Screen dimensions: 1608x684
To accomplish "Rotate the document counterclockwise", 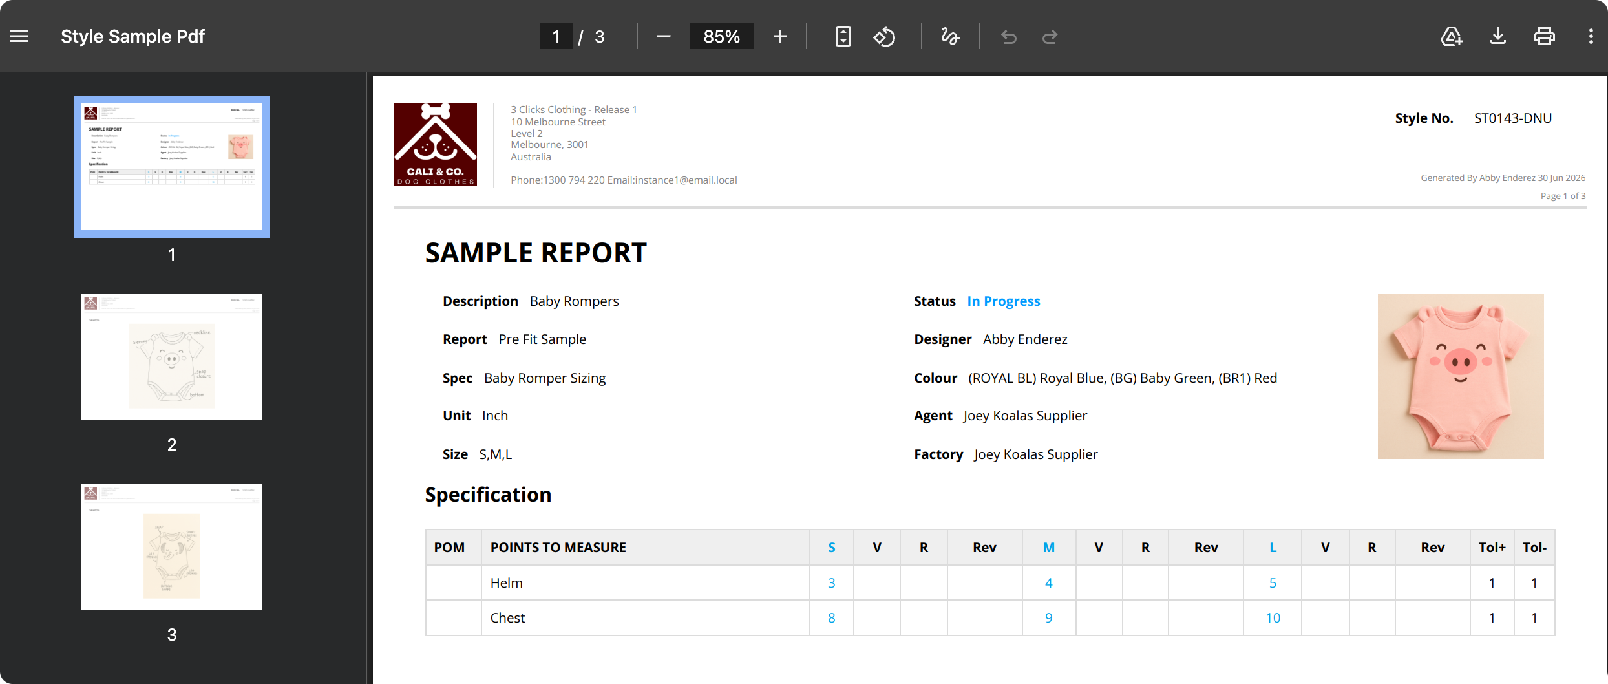I will click(x=885, y=37).
